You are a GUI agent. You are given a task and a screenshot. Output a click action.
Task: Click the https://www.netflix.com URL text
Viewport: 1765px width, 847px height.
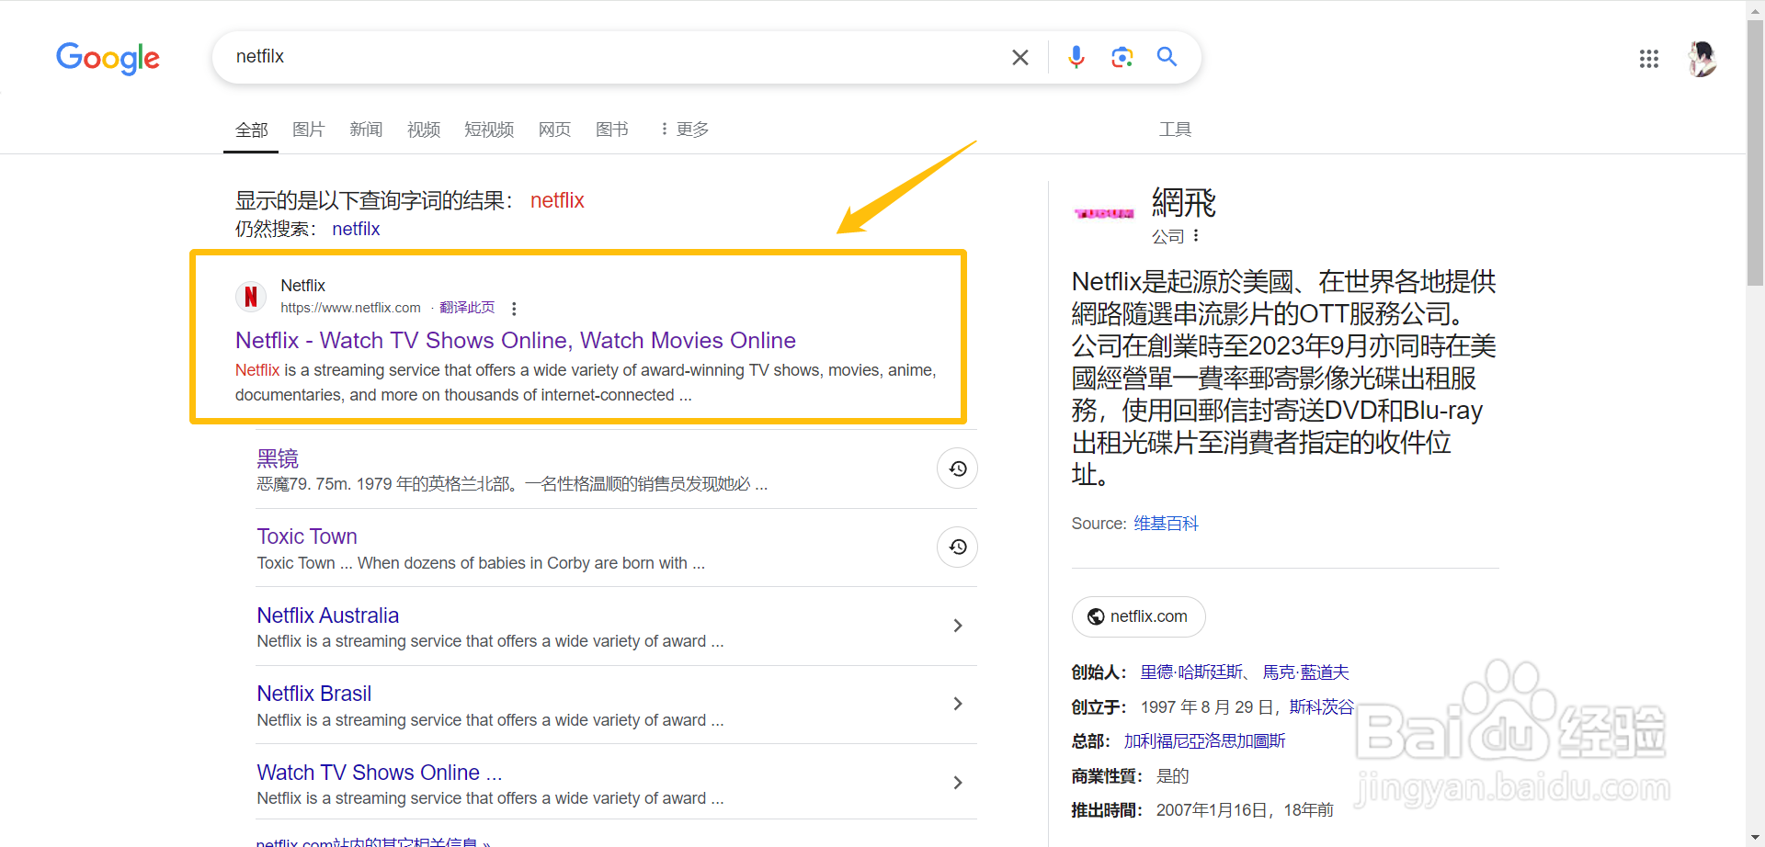point(350,308)
